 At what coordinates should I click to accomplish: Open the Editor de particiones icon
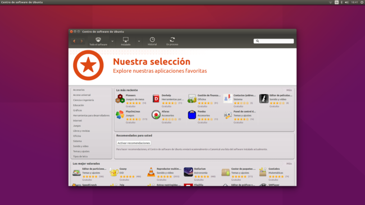point(76,173)
